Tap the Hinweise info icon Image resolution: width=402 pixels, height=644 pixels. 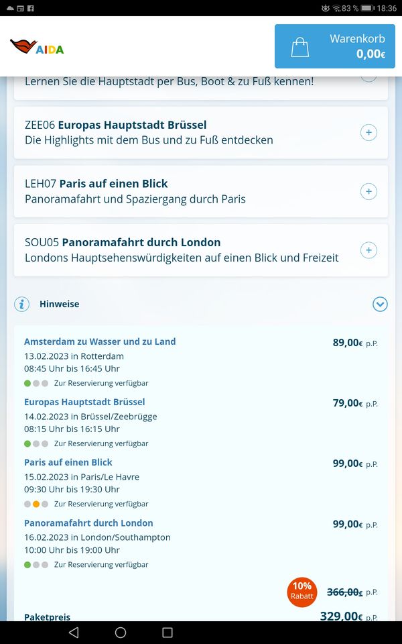22,305
